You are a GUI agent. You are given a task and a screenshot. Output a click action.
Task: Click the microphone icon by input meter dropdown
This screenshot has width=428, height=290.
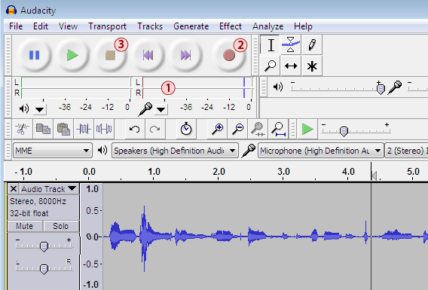point(145,109)
